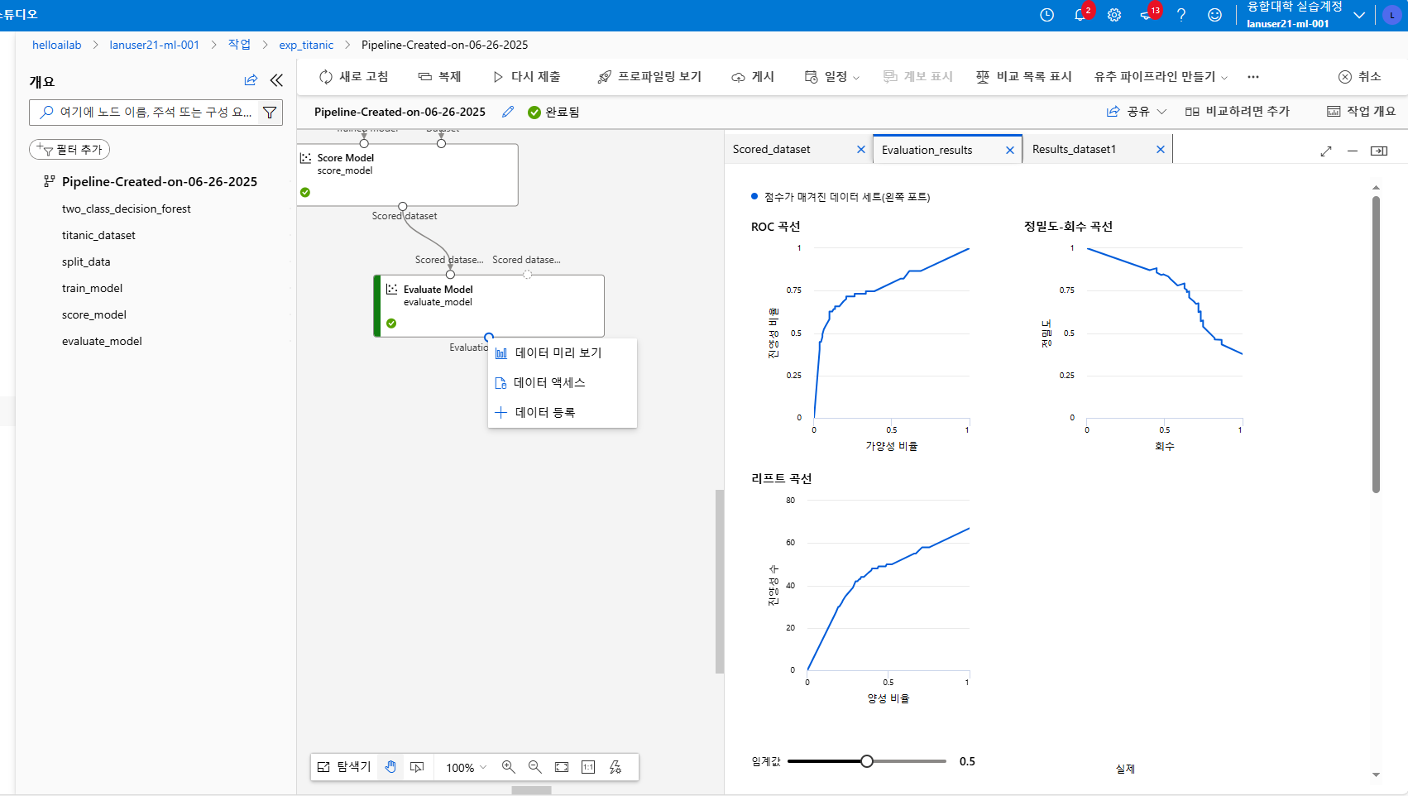Zoom in on the pipeline canvas
Screen dimensions: 1408x796
tap(509, 767)
